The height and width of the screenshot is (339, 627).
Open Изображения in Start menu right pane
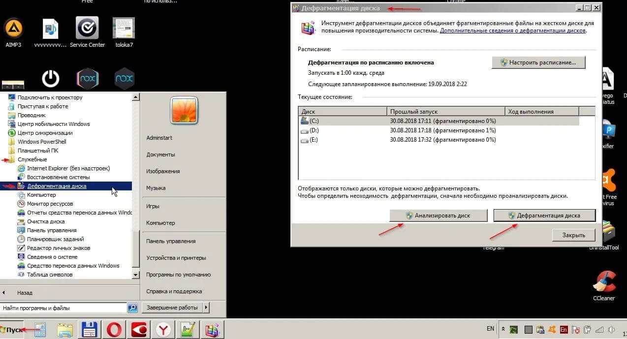click(x=163, y=171)
